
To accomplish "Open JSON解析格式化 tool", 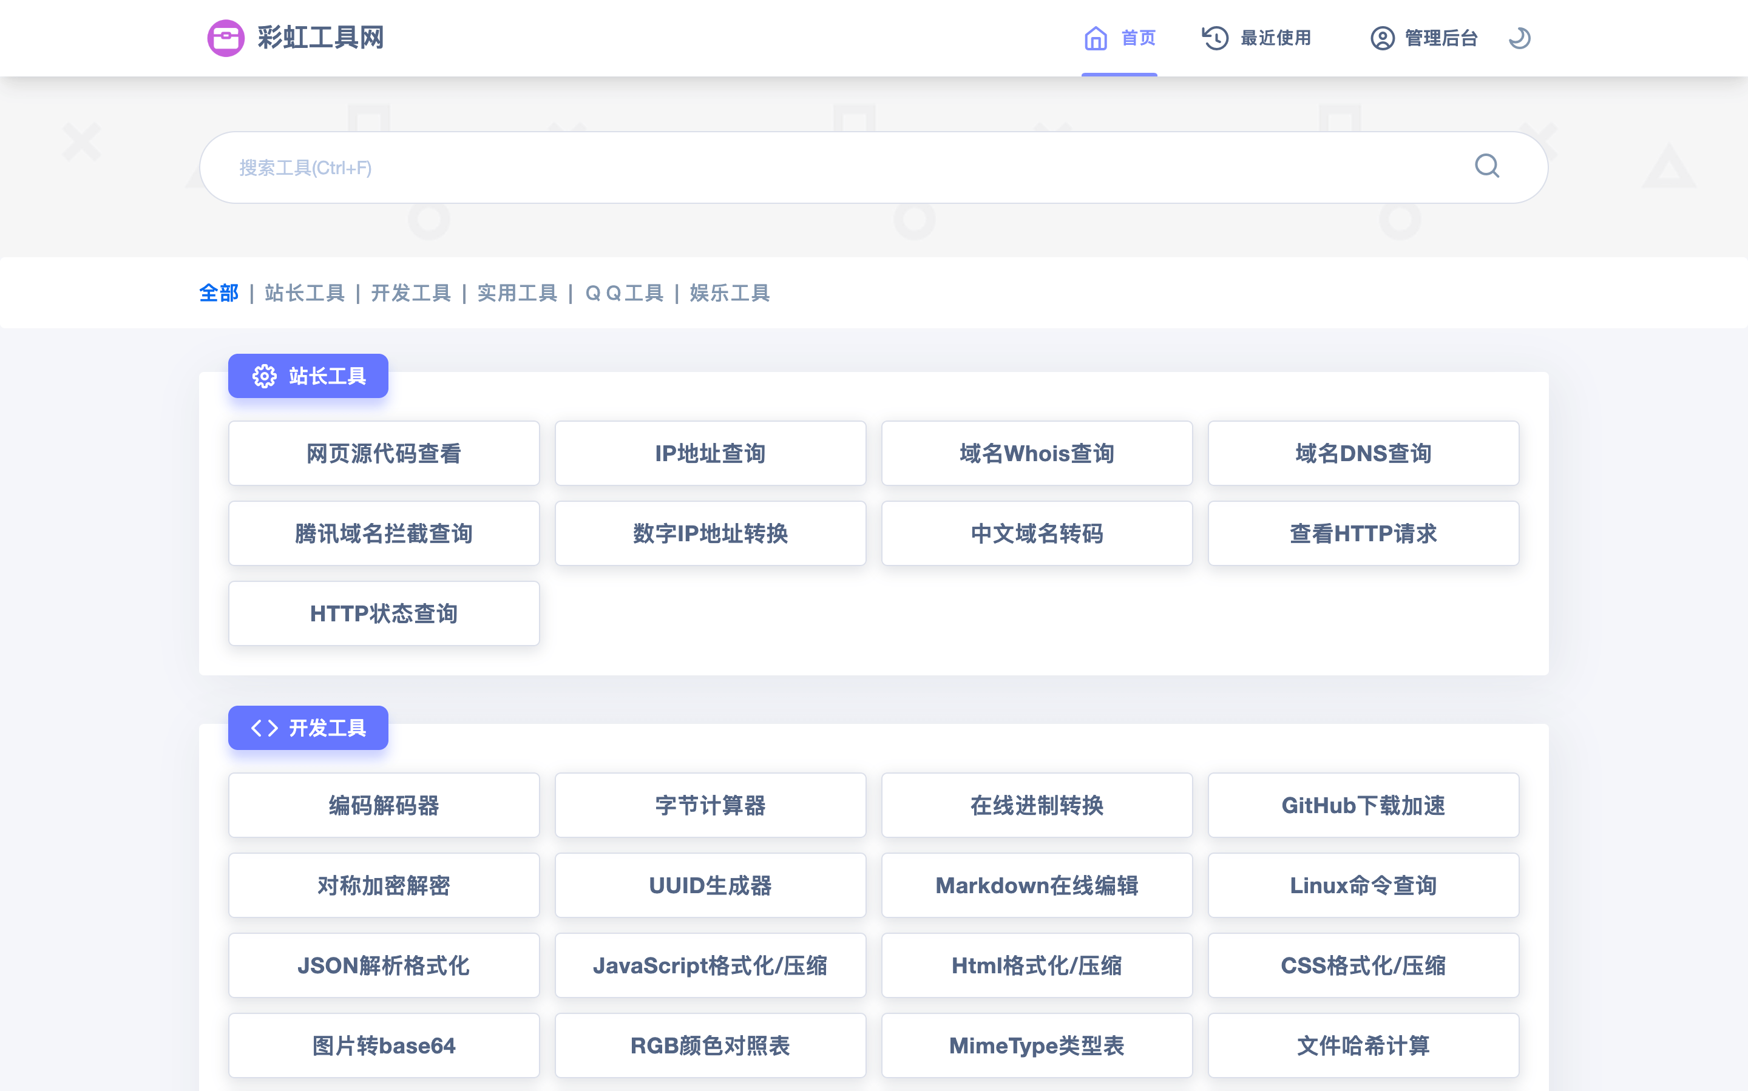I will tap(384, 965).
